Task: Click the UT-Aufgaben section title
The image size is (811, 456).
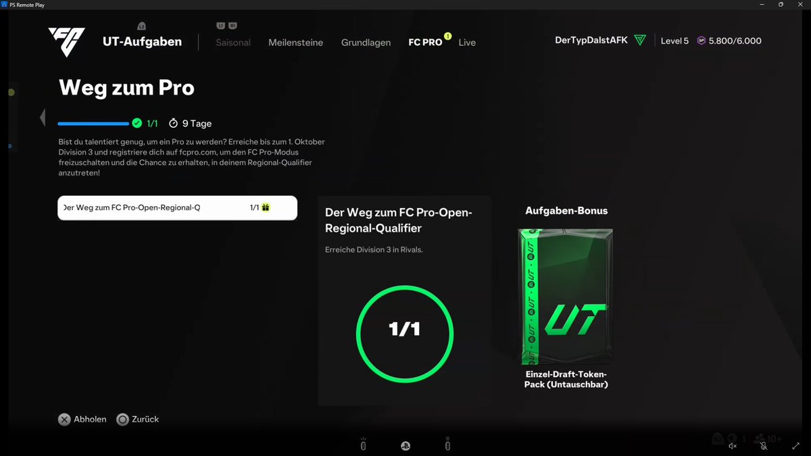Action: click(x=142, y=42)
